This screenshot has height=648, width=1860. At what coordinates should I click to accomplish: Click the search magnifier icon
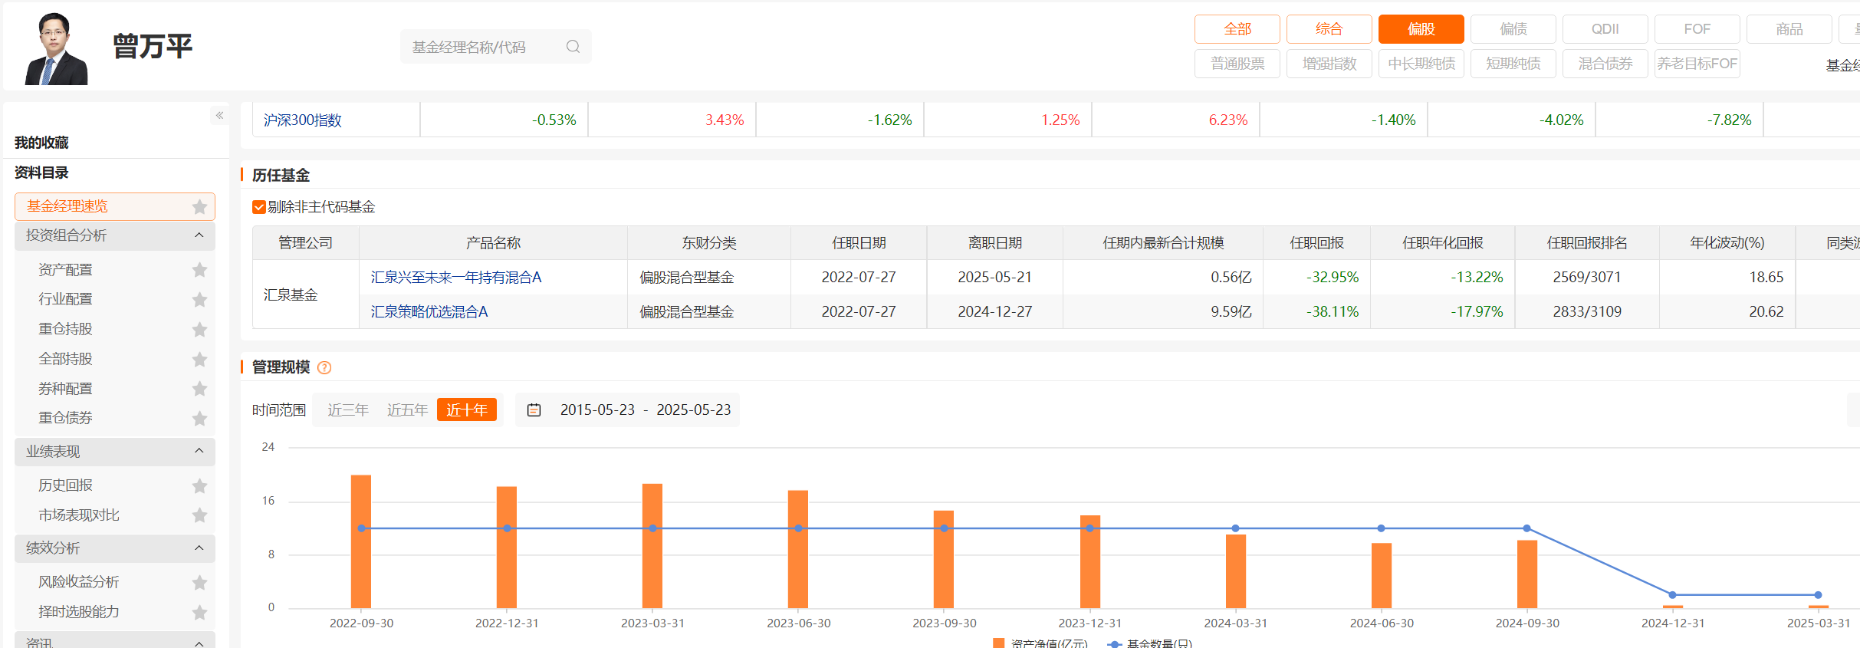(573, 47)
